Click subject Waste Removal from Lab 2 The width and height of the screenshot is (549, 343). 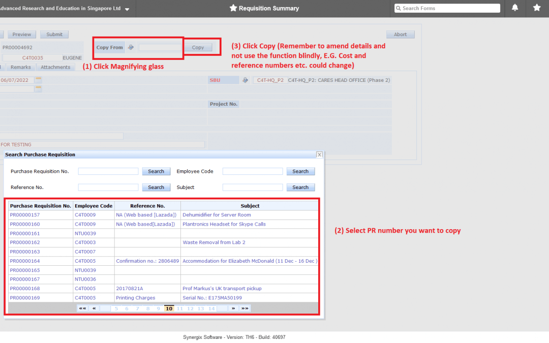point(214,242)
